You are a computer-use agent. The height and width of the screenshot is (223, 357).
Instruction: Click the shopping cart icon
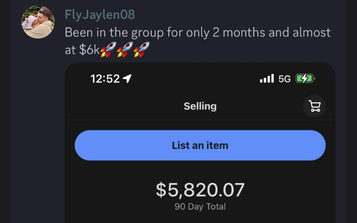[x=314, y=106]
